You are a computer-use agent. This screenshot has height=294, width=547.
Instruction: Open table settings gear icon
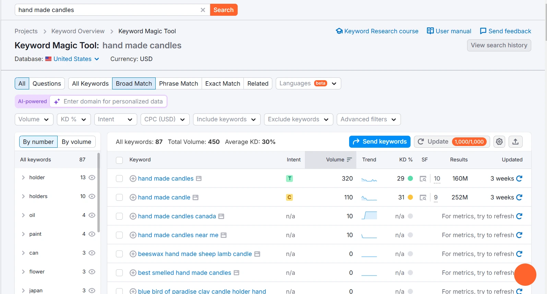pos(499,142)
